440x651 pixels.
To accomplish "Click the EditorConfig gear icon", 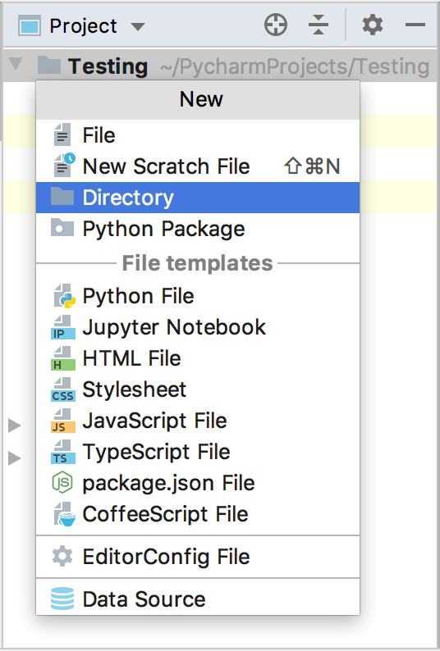I will coord(62,557).
